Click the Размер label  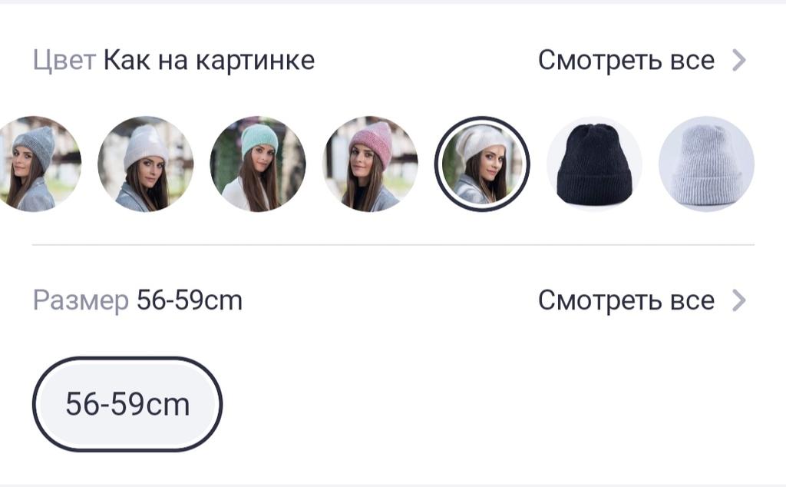pyautogui.click(x=81, y=301)
